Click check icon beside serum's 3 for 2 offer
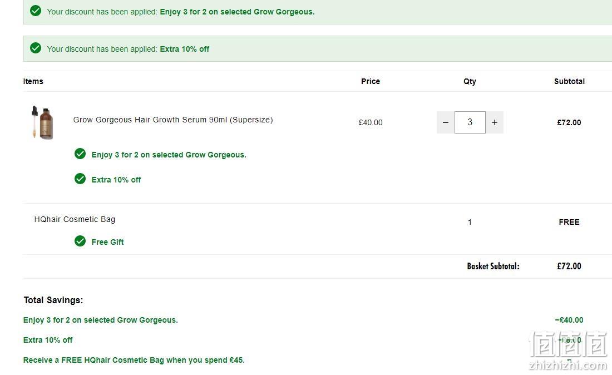The height and width of the screenshot is (375, 612). (80, 154)
